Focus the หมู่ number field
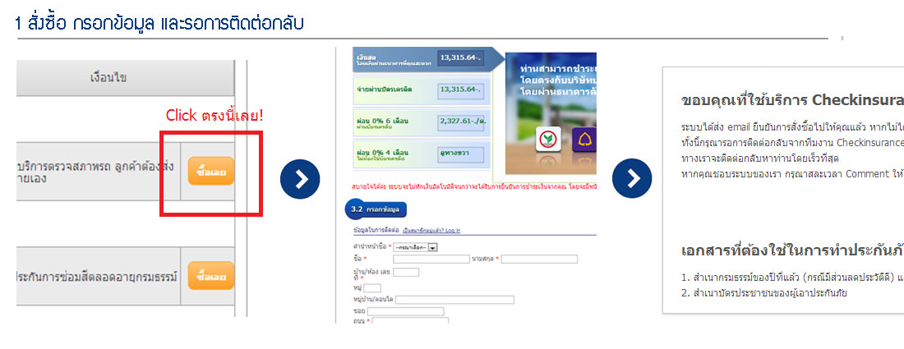The width and height of the screenshot is (904, 349). point(371,288)
